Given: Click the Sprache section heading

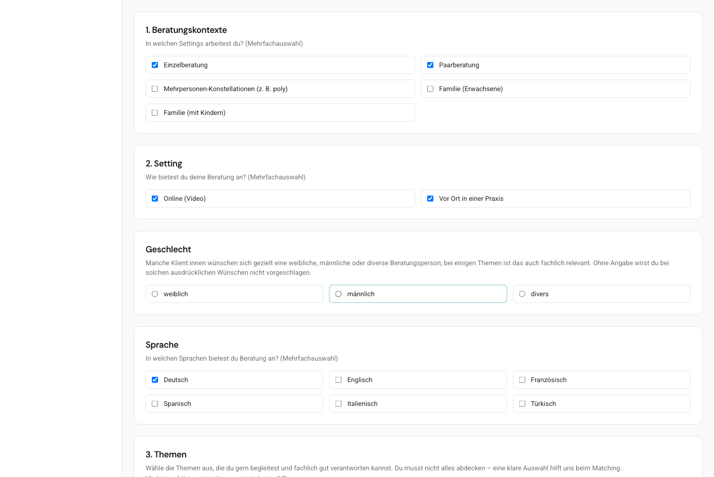Looking at the screenshot, I should coord(162,345).
